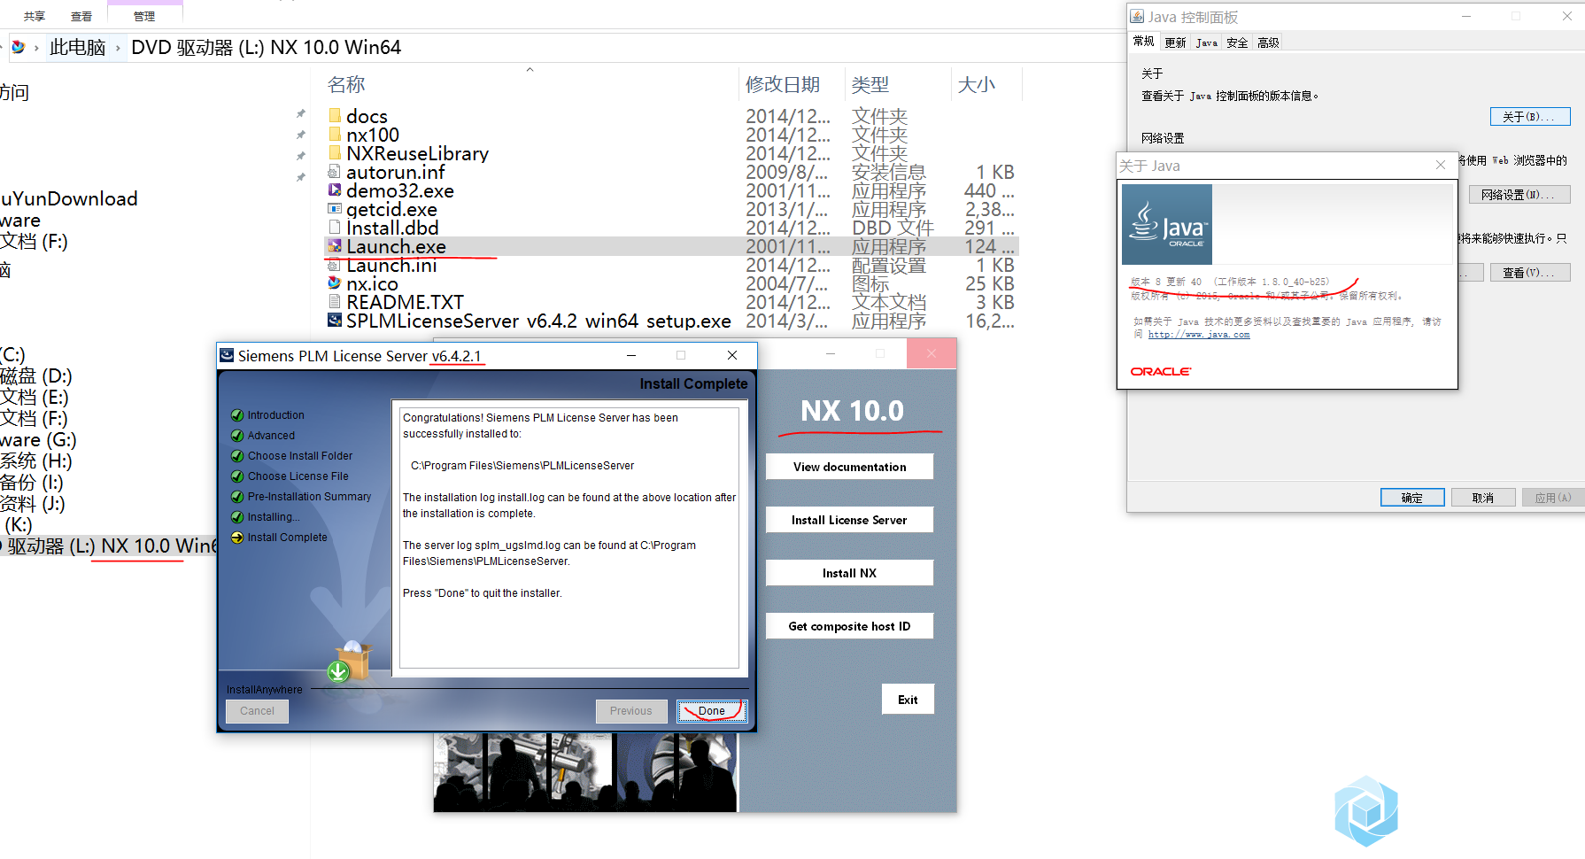The width and height of the screenshot is (1585, 859).
Task: Click the autorun.inf file icon
Action: click(335, 171)
